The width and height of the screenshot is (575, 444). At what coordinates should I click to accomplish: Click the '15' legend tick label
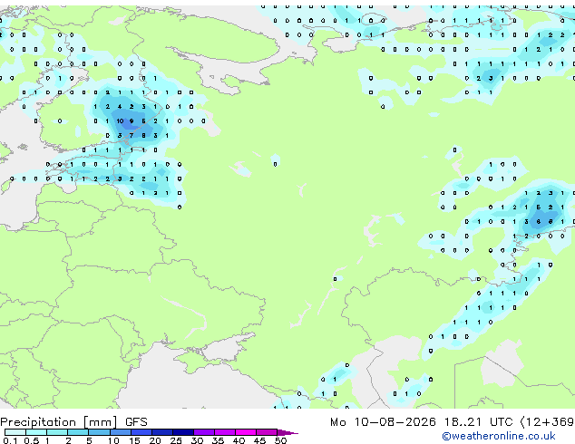coord(134,440)
